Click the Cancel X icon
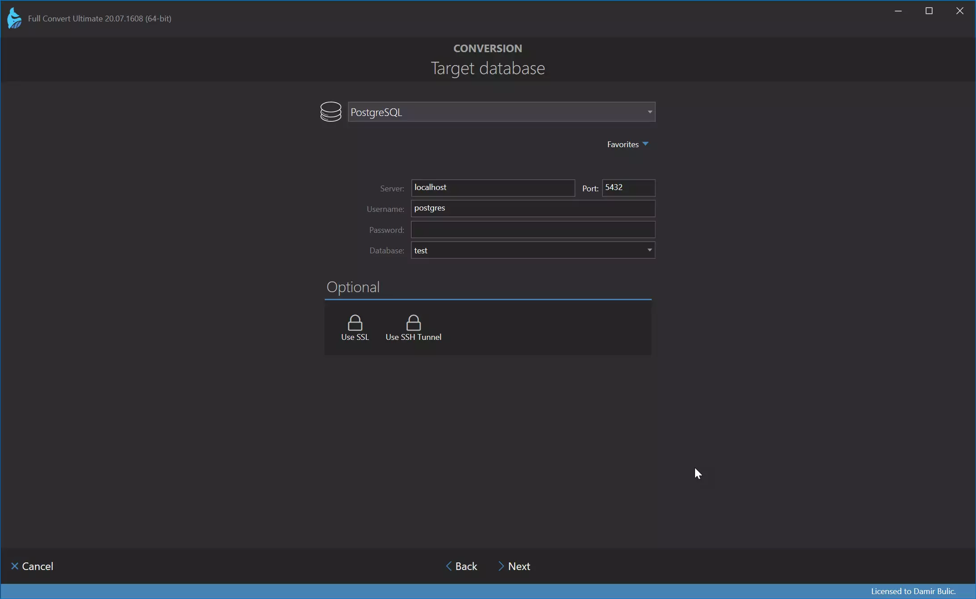This screenshot has width=976, height=599. click(x=15, y=566)
